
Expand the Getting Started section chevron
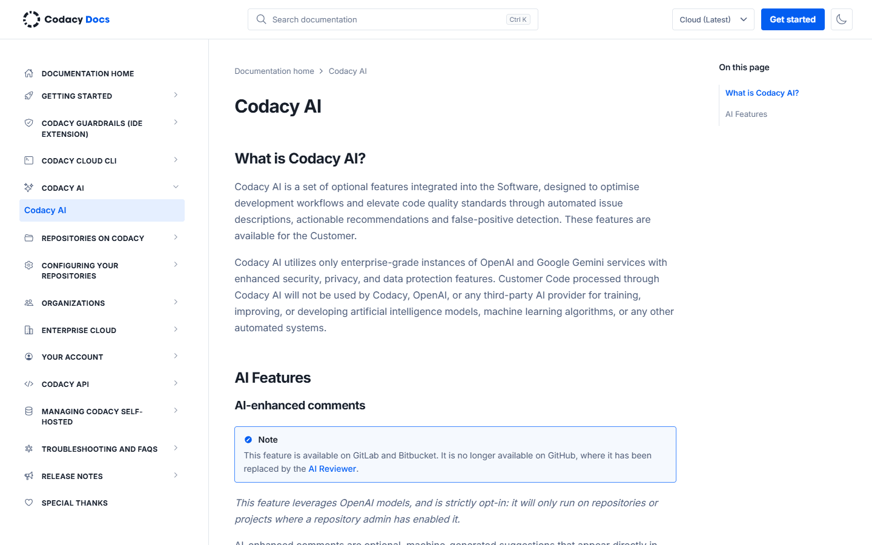pos(176,95)
